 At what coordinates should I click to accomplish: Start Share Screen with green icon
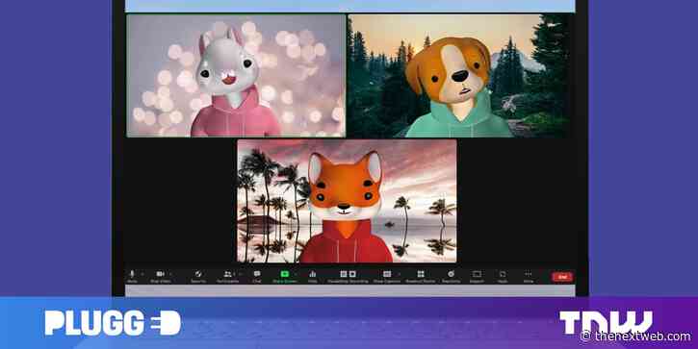[x=285, y=274]
